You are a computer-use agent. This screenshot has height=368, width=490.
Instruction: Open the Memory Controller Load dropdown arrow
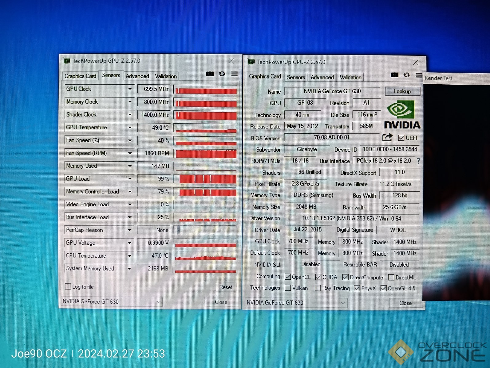tap(130, 192)
